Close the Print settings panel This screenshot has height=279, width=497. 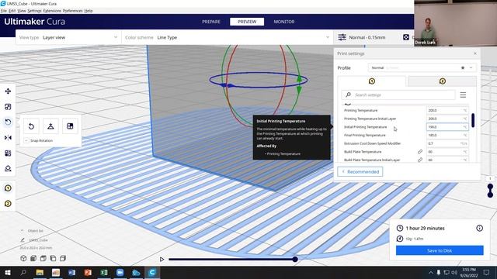point(474,53)
